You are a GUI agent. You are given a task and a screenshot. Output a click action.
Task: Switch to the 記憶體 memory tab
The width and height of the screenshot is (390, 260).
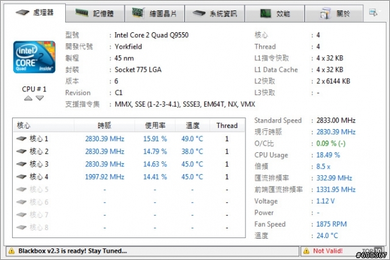point(95,13)
